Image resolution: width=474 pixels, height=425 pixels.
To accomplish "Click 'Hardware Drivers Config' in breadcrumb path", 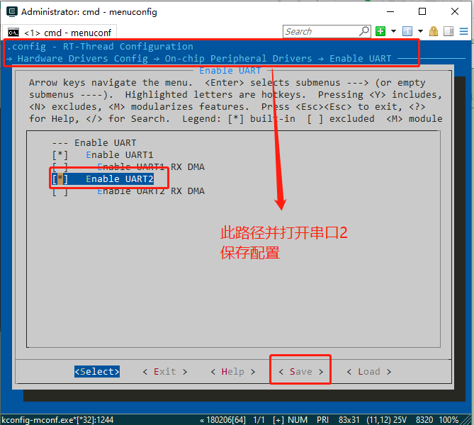I will pyautogui.click(x=83, y=59).
